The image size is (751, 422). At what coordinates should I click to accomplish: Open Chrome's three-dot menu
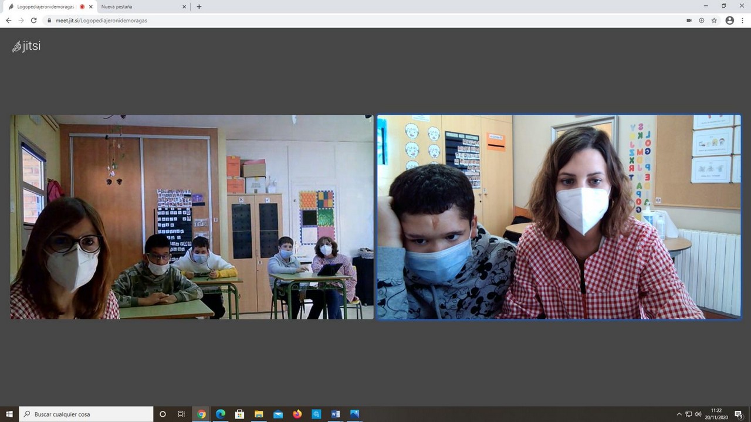(742, 21)
